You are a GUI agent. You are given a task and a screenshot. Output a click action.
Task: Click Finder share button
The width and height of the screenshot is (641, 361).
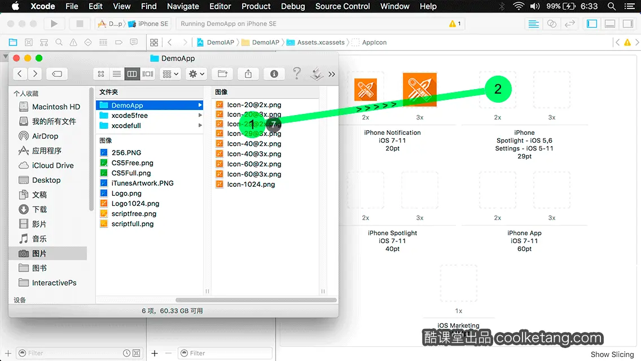(248, 73)
